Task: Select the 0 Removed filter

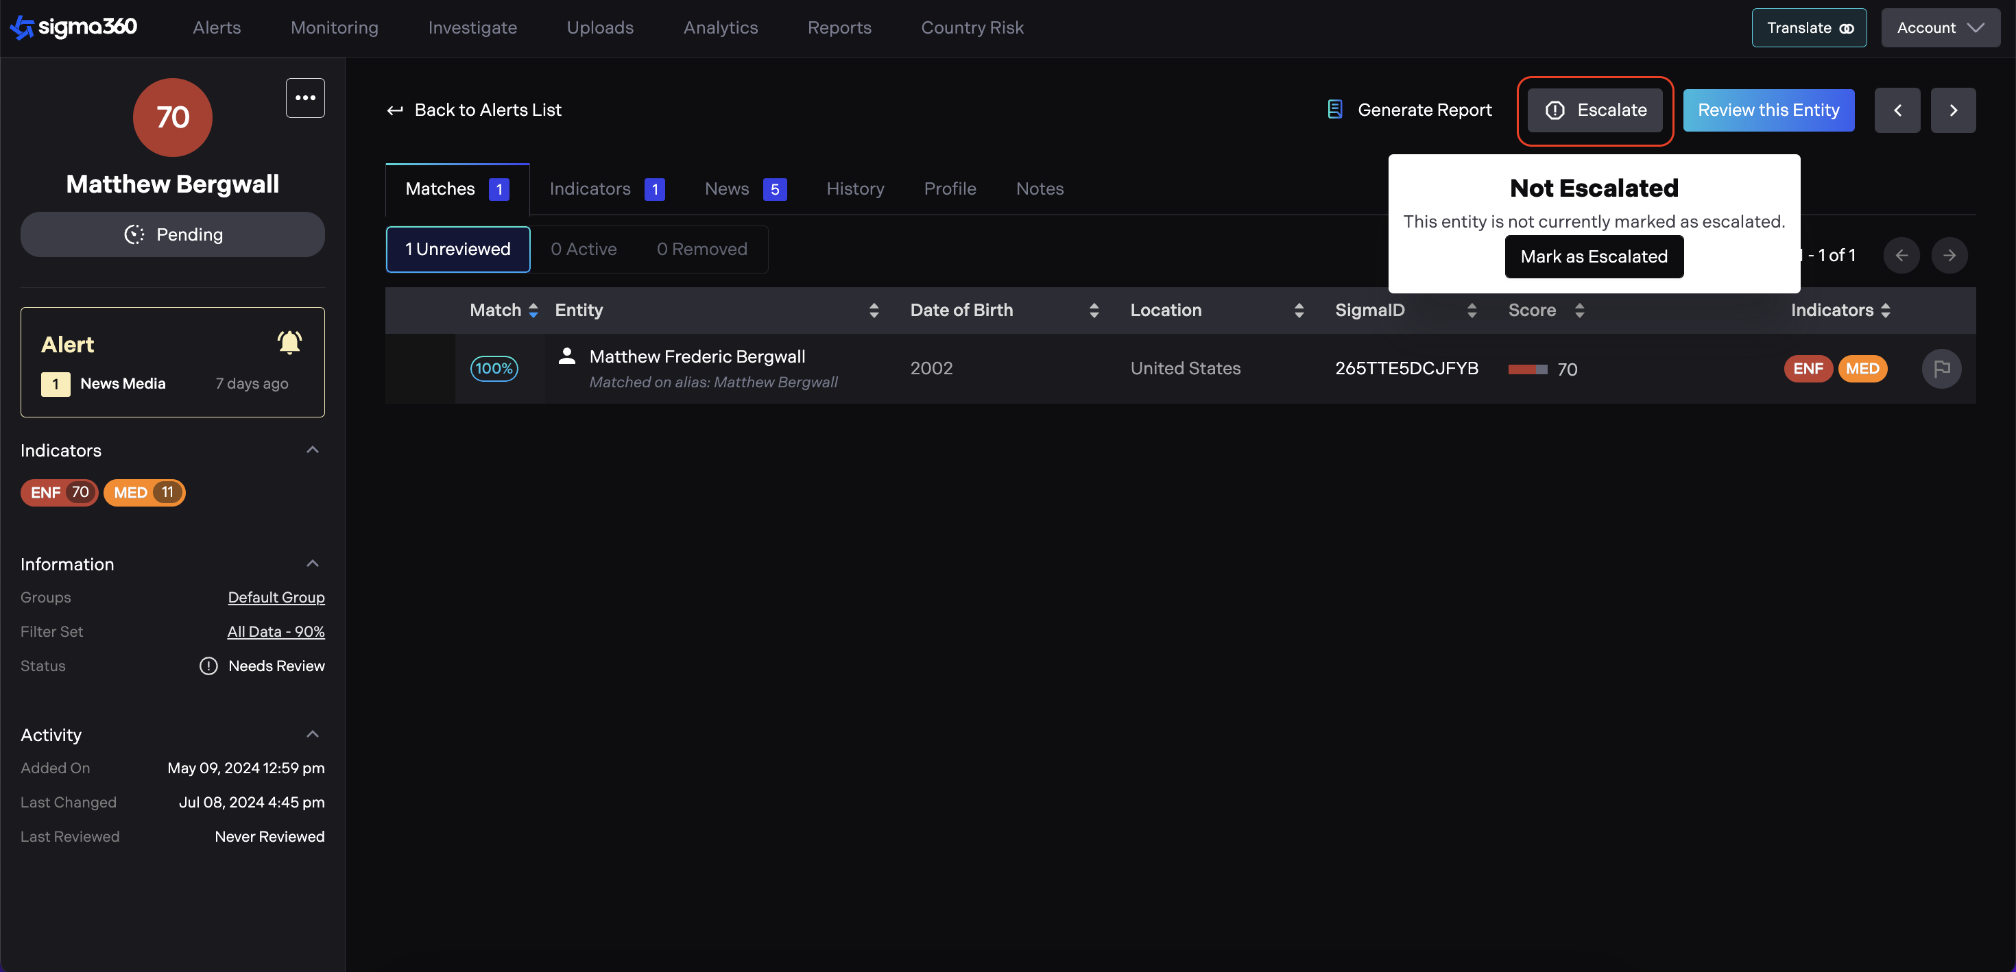Action: click(x=701, y=249)
